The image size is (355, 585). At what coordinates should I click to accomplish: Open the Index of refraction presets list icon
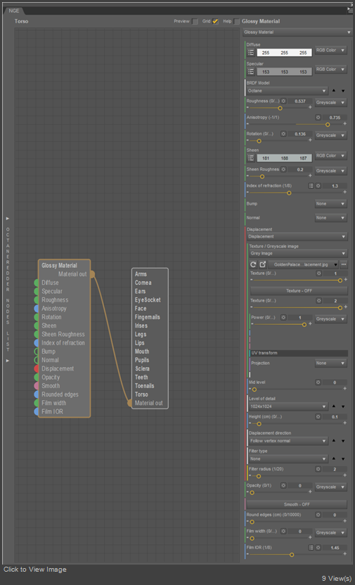[311, 186]
